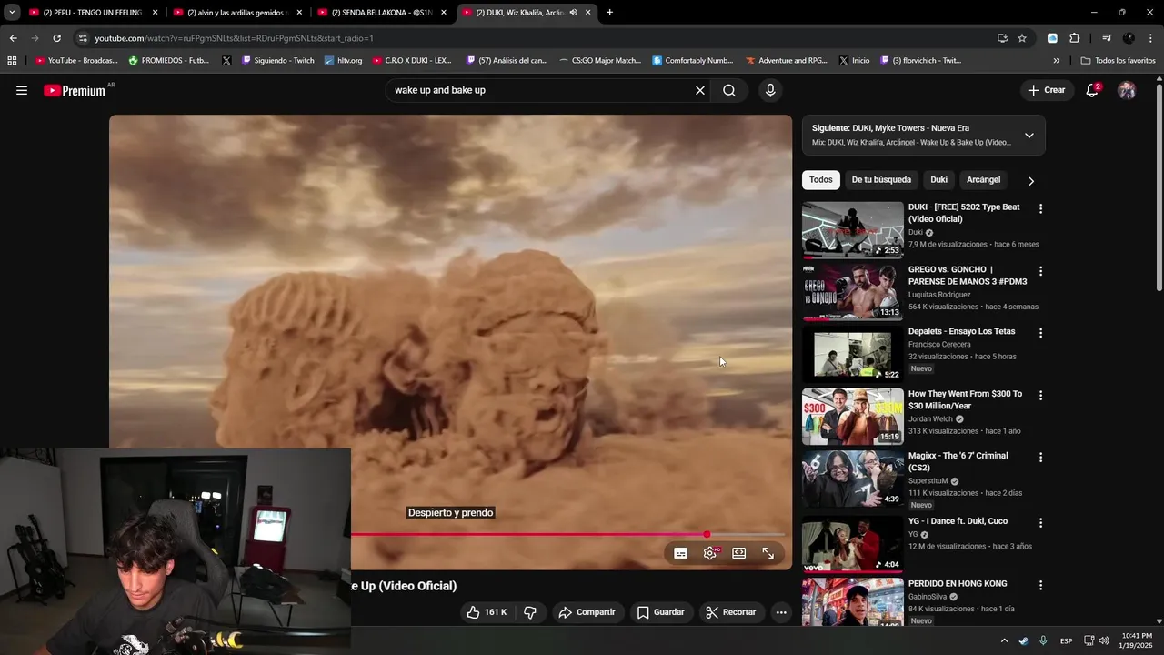Open the taskbar volume icon
Image resolution: width=1164 pixels, height=655 pixels.
pyautogui.click(x=1104, y=640)
